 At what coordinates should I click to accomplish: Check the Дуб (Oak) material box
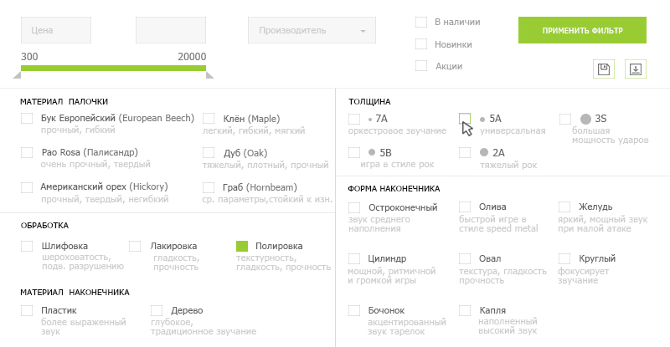[209, 152]
